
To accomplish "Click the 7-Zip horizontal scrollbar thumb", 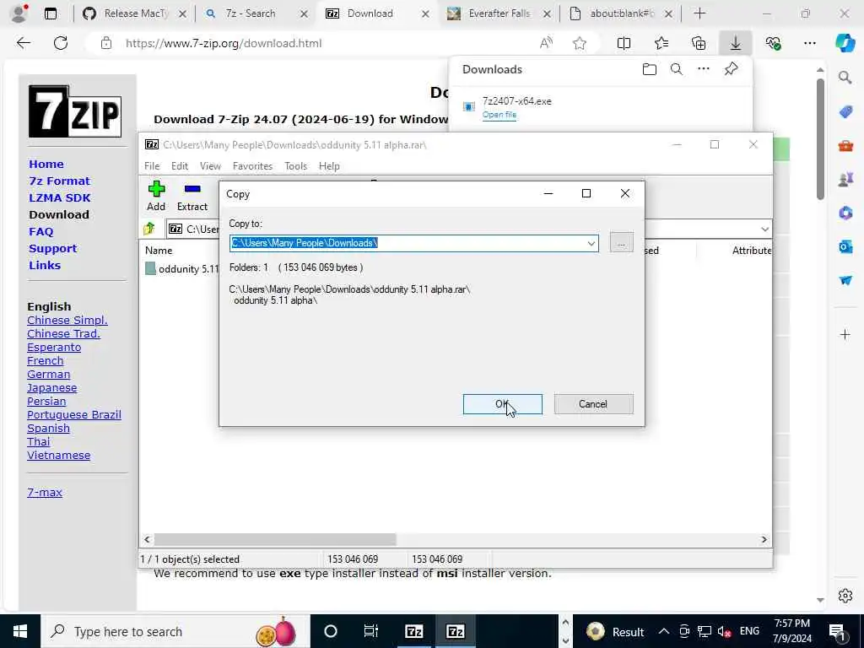I will click(275, 539).
